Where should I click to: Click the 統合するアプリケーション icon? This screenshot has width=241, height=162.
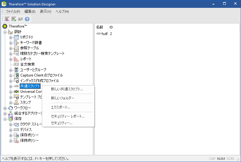tap(11, 113)
